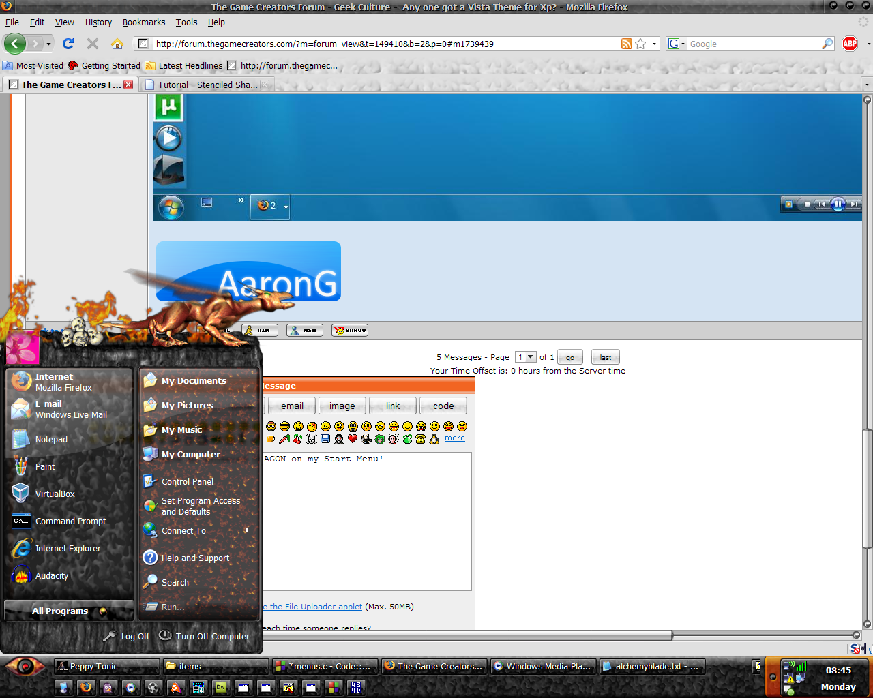Insert the heart emoticon
Viewport: 873px width, 698px height.
(x=353, y=438)
